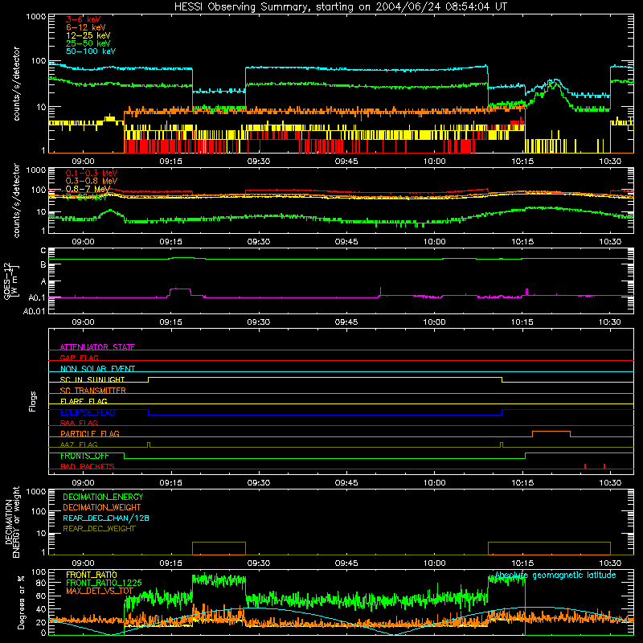Click the 0.8-7 MeV legend label

(x=88, y=189)
